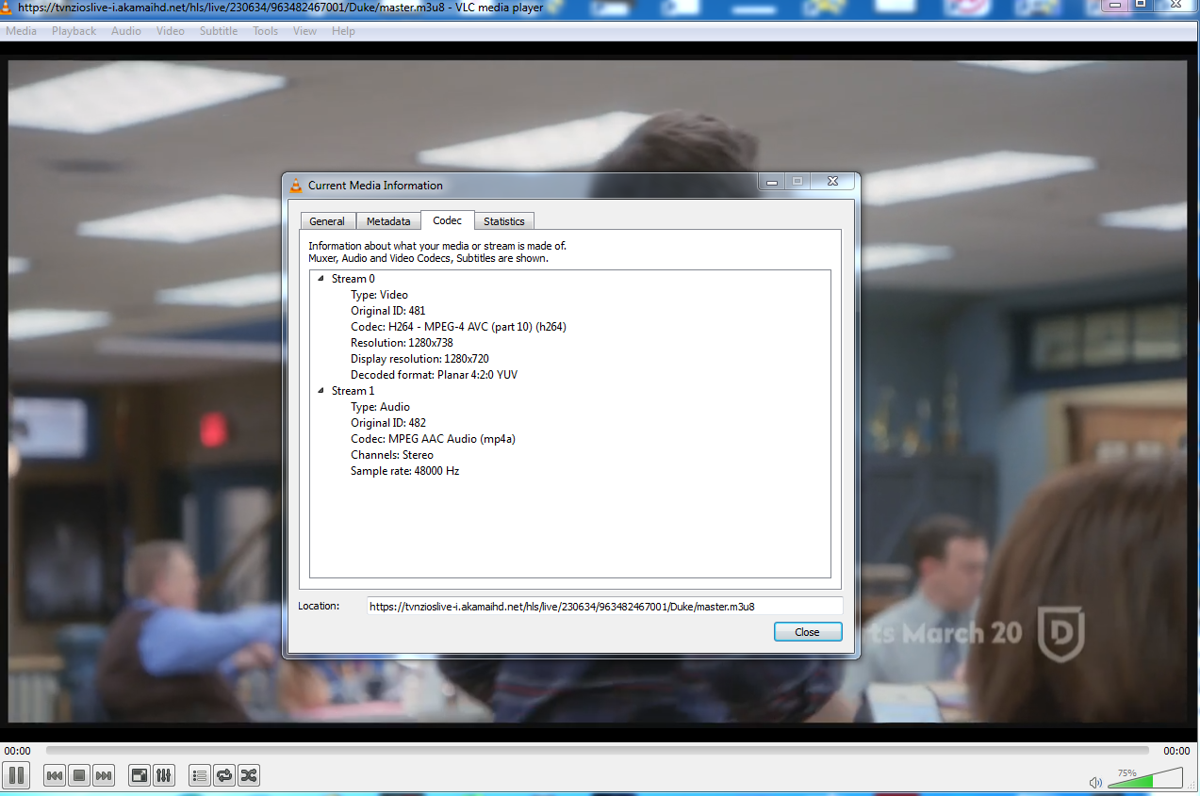Select the 'Resolution: 1280x738' row
Viewport: 1200px width, 796px height.
pos(402,343)
